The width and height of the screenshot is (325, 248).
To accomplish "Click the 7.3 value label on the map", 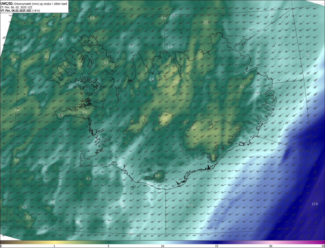I will tap(32, 92).
